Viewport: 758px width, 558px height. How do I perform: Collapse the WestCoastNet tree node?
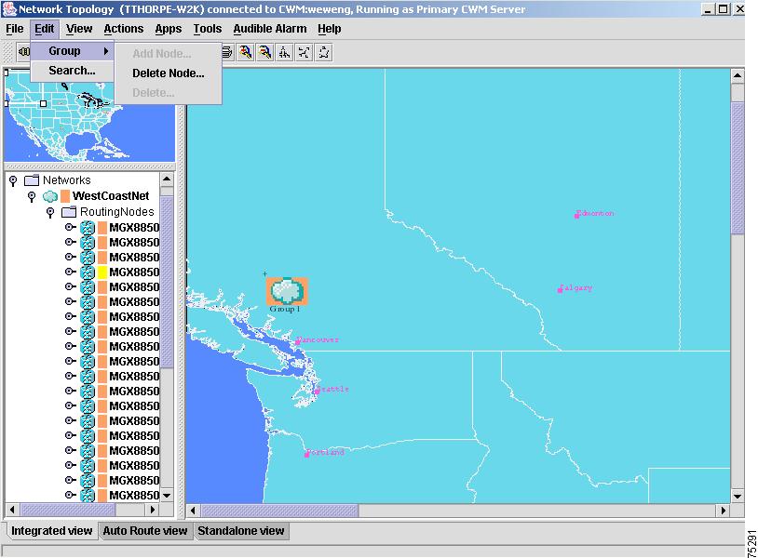click(32, 196)
